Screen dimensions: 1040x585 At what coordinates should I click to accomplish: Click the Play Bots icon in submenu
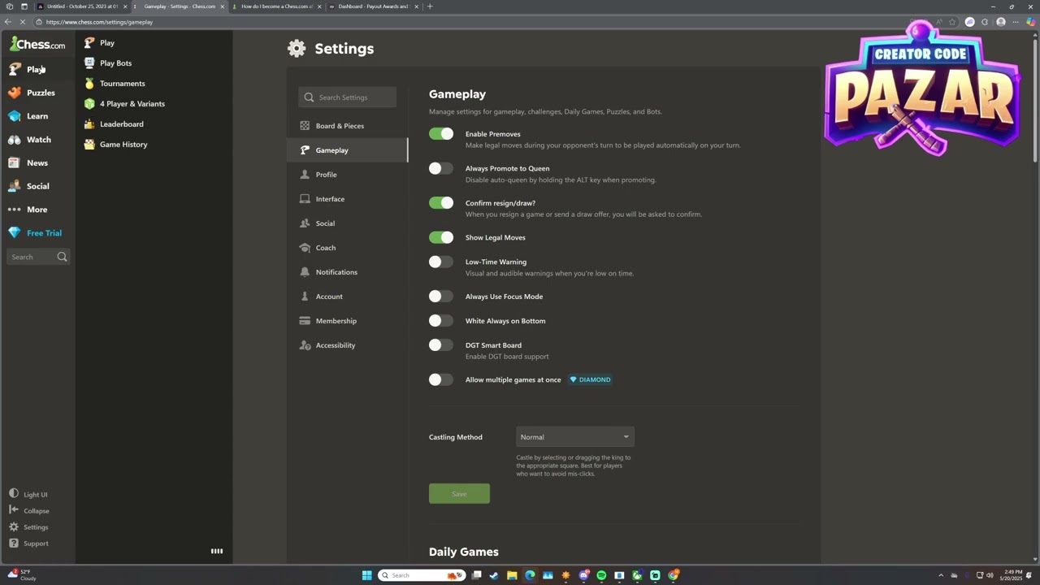(89, 63)
